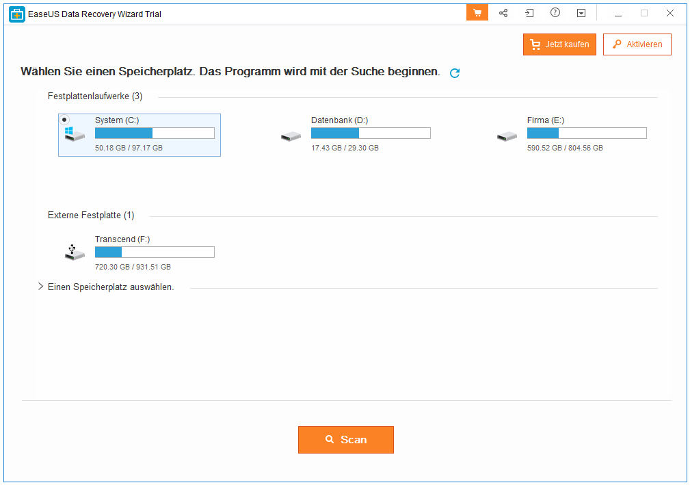Click the 'Jetzt kaufen' button
690x485 pixels.
coord(559,44)
